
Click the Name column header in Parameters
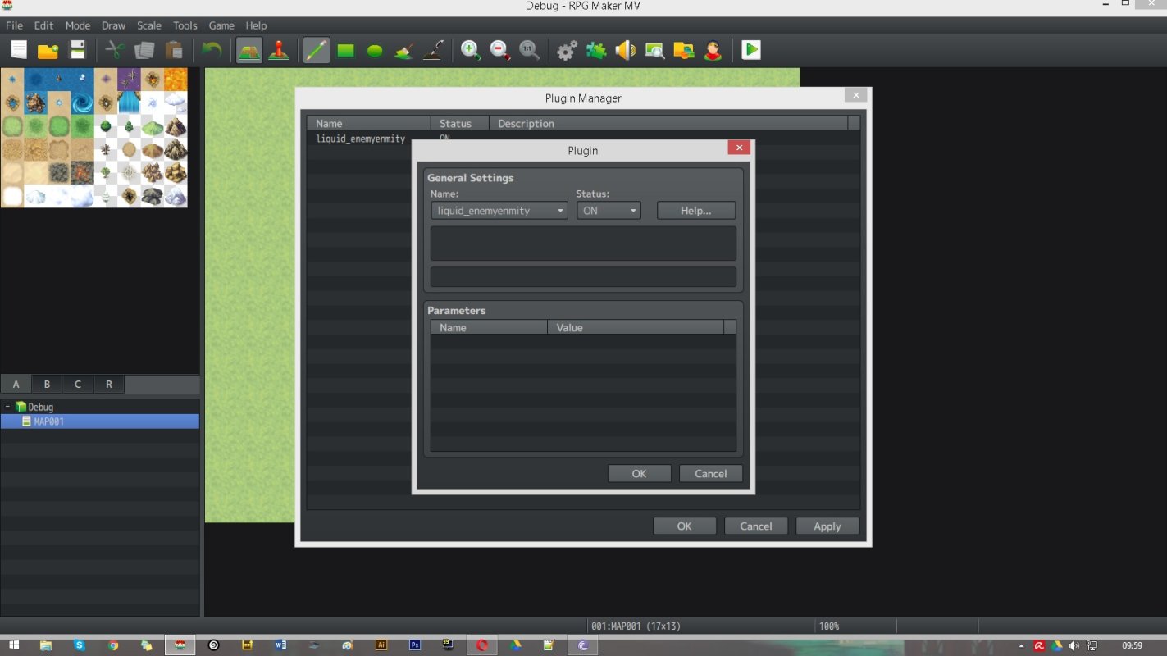pyautogui.click(x=489, y=327)
